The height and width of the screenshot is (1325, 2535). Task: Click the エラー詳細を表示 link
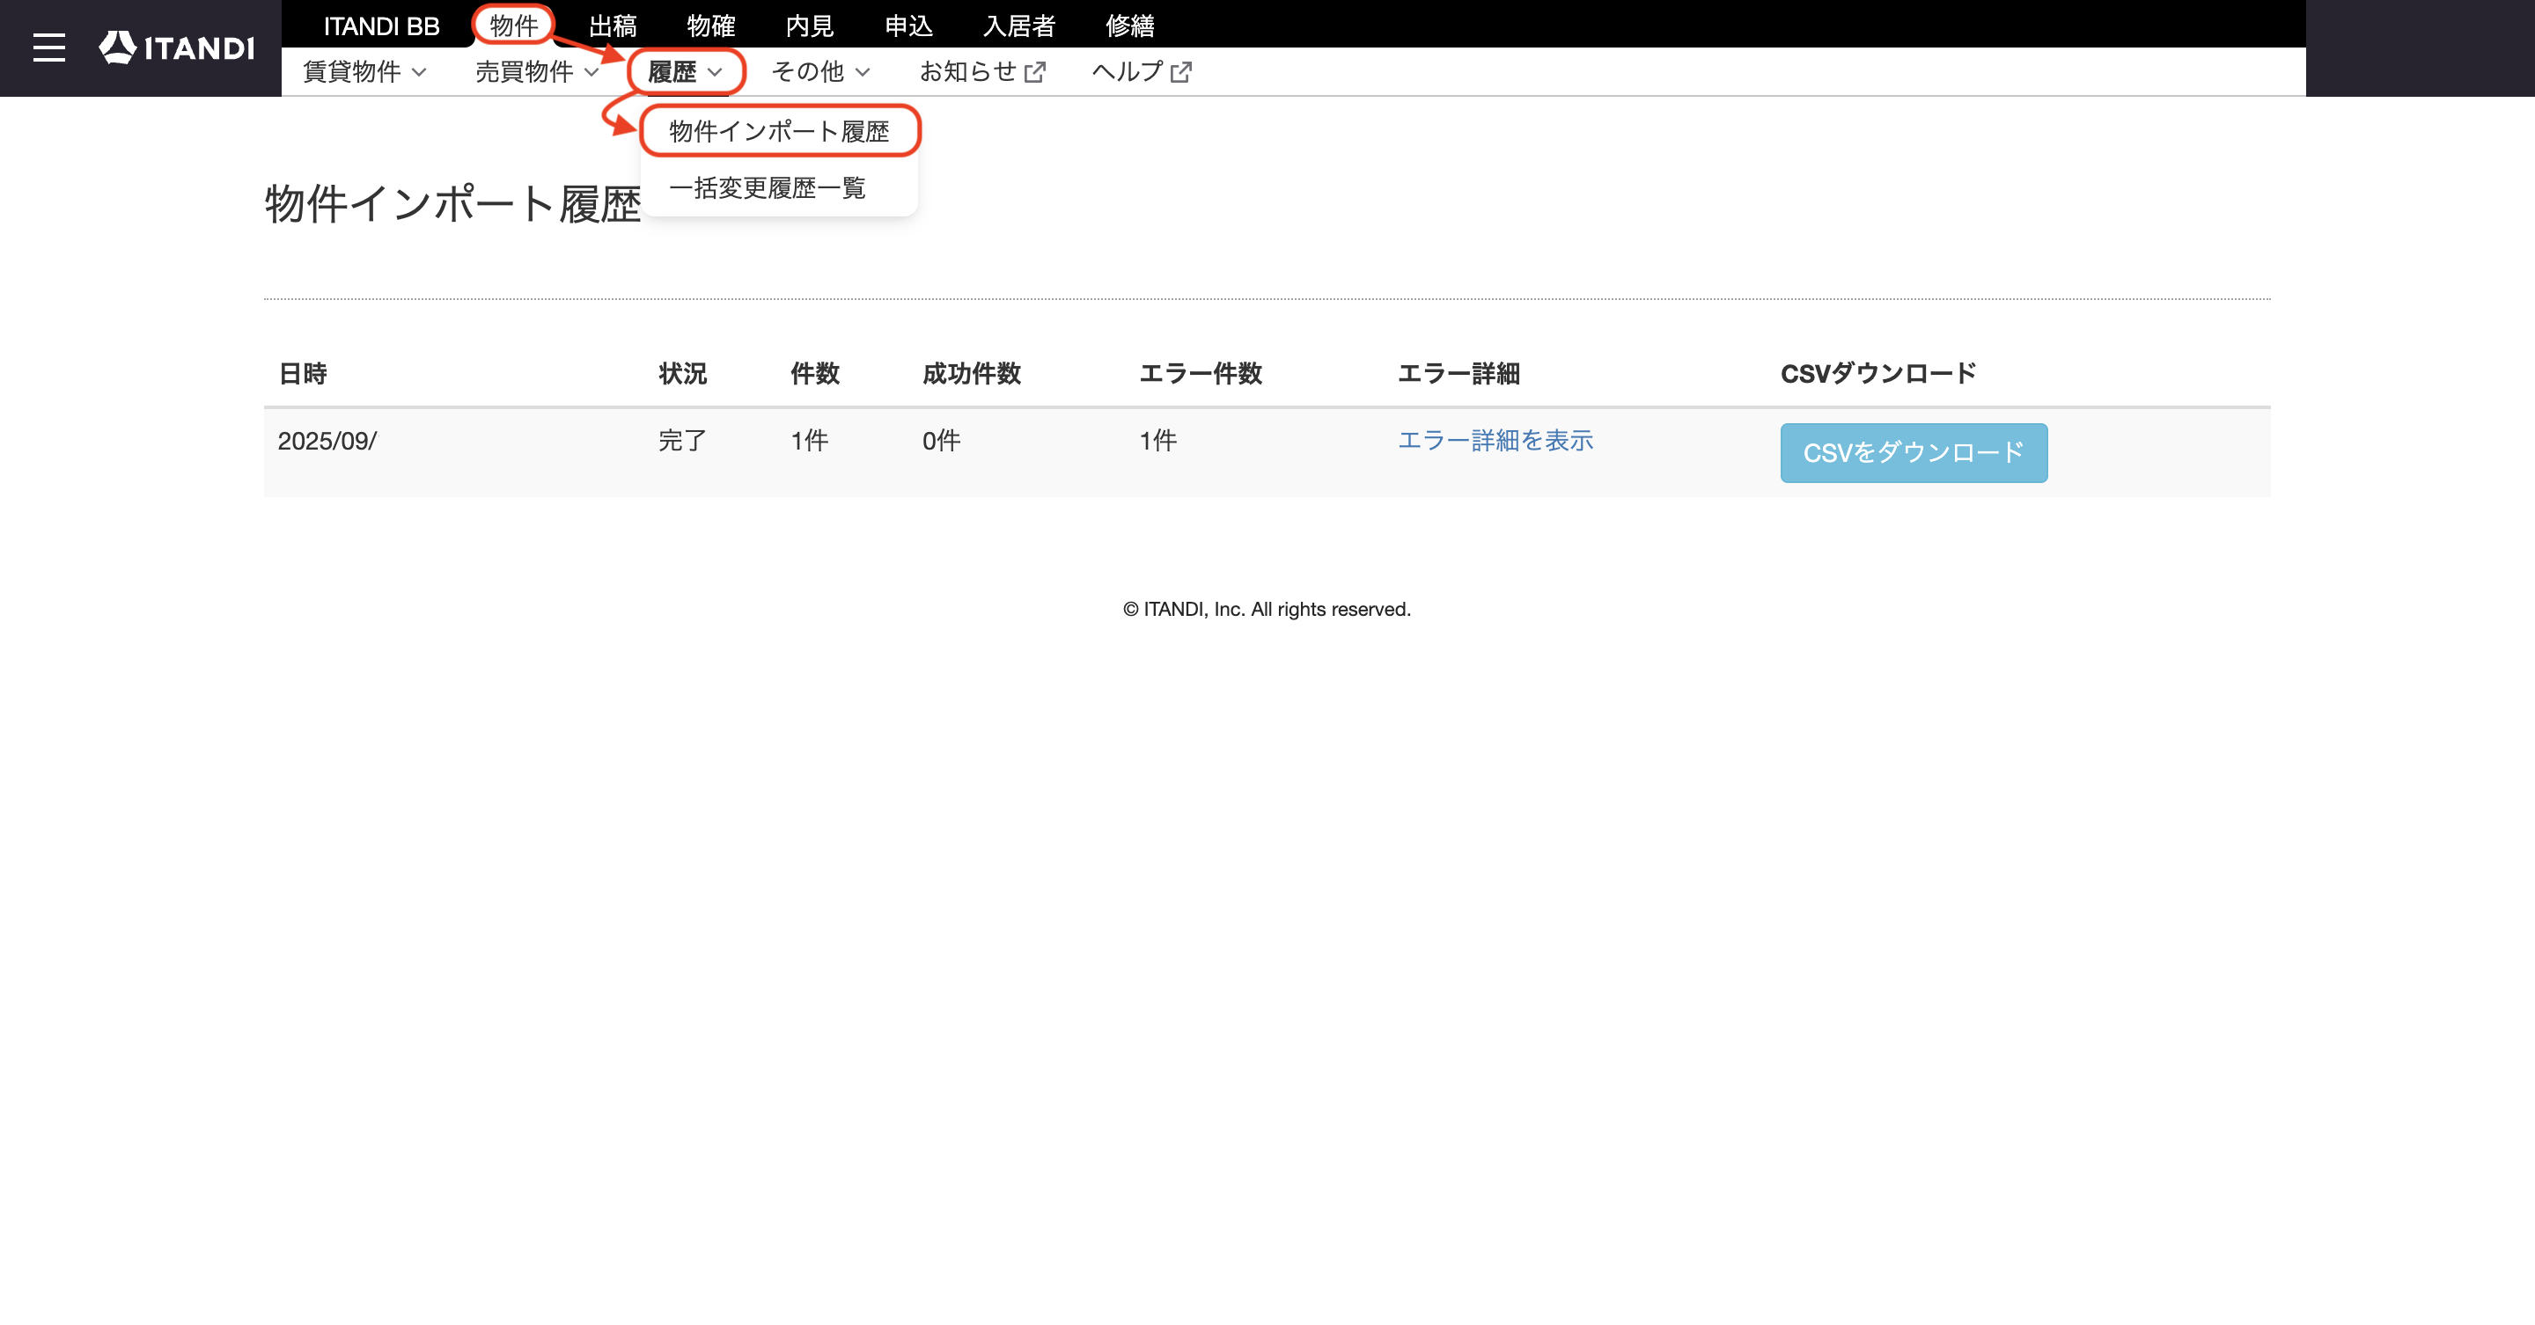(1495, 441)
